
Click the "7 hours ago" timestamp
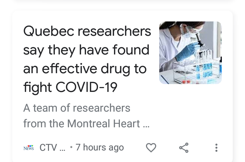pos(99,147)
